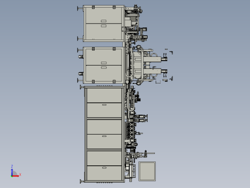Select the middle handle on the tall bottom cabinet

104,136
